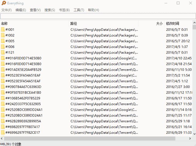
Task: Click modified time 2016/7/27 3:00
Action: [x=178, y=87]
